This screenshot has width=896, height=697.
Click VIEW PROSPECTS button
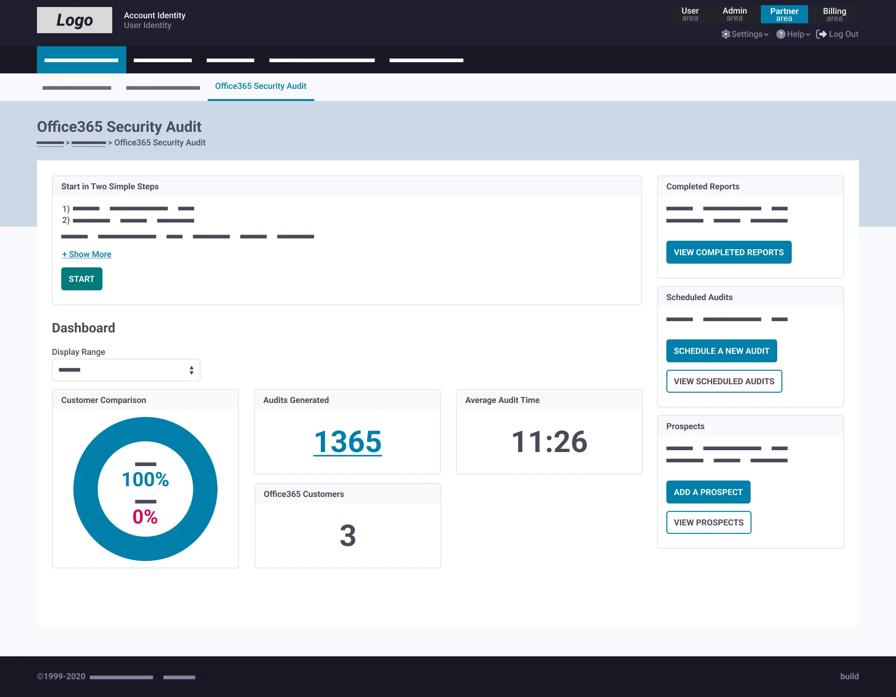[x=708, y=523]
